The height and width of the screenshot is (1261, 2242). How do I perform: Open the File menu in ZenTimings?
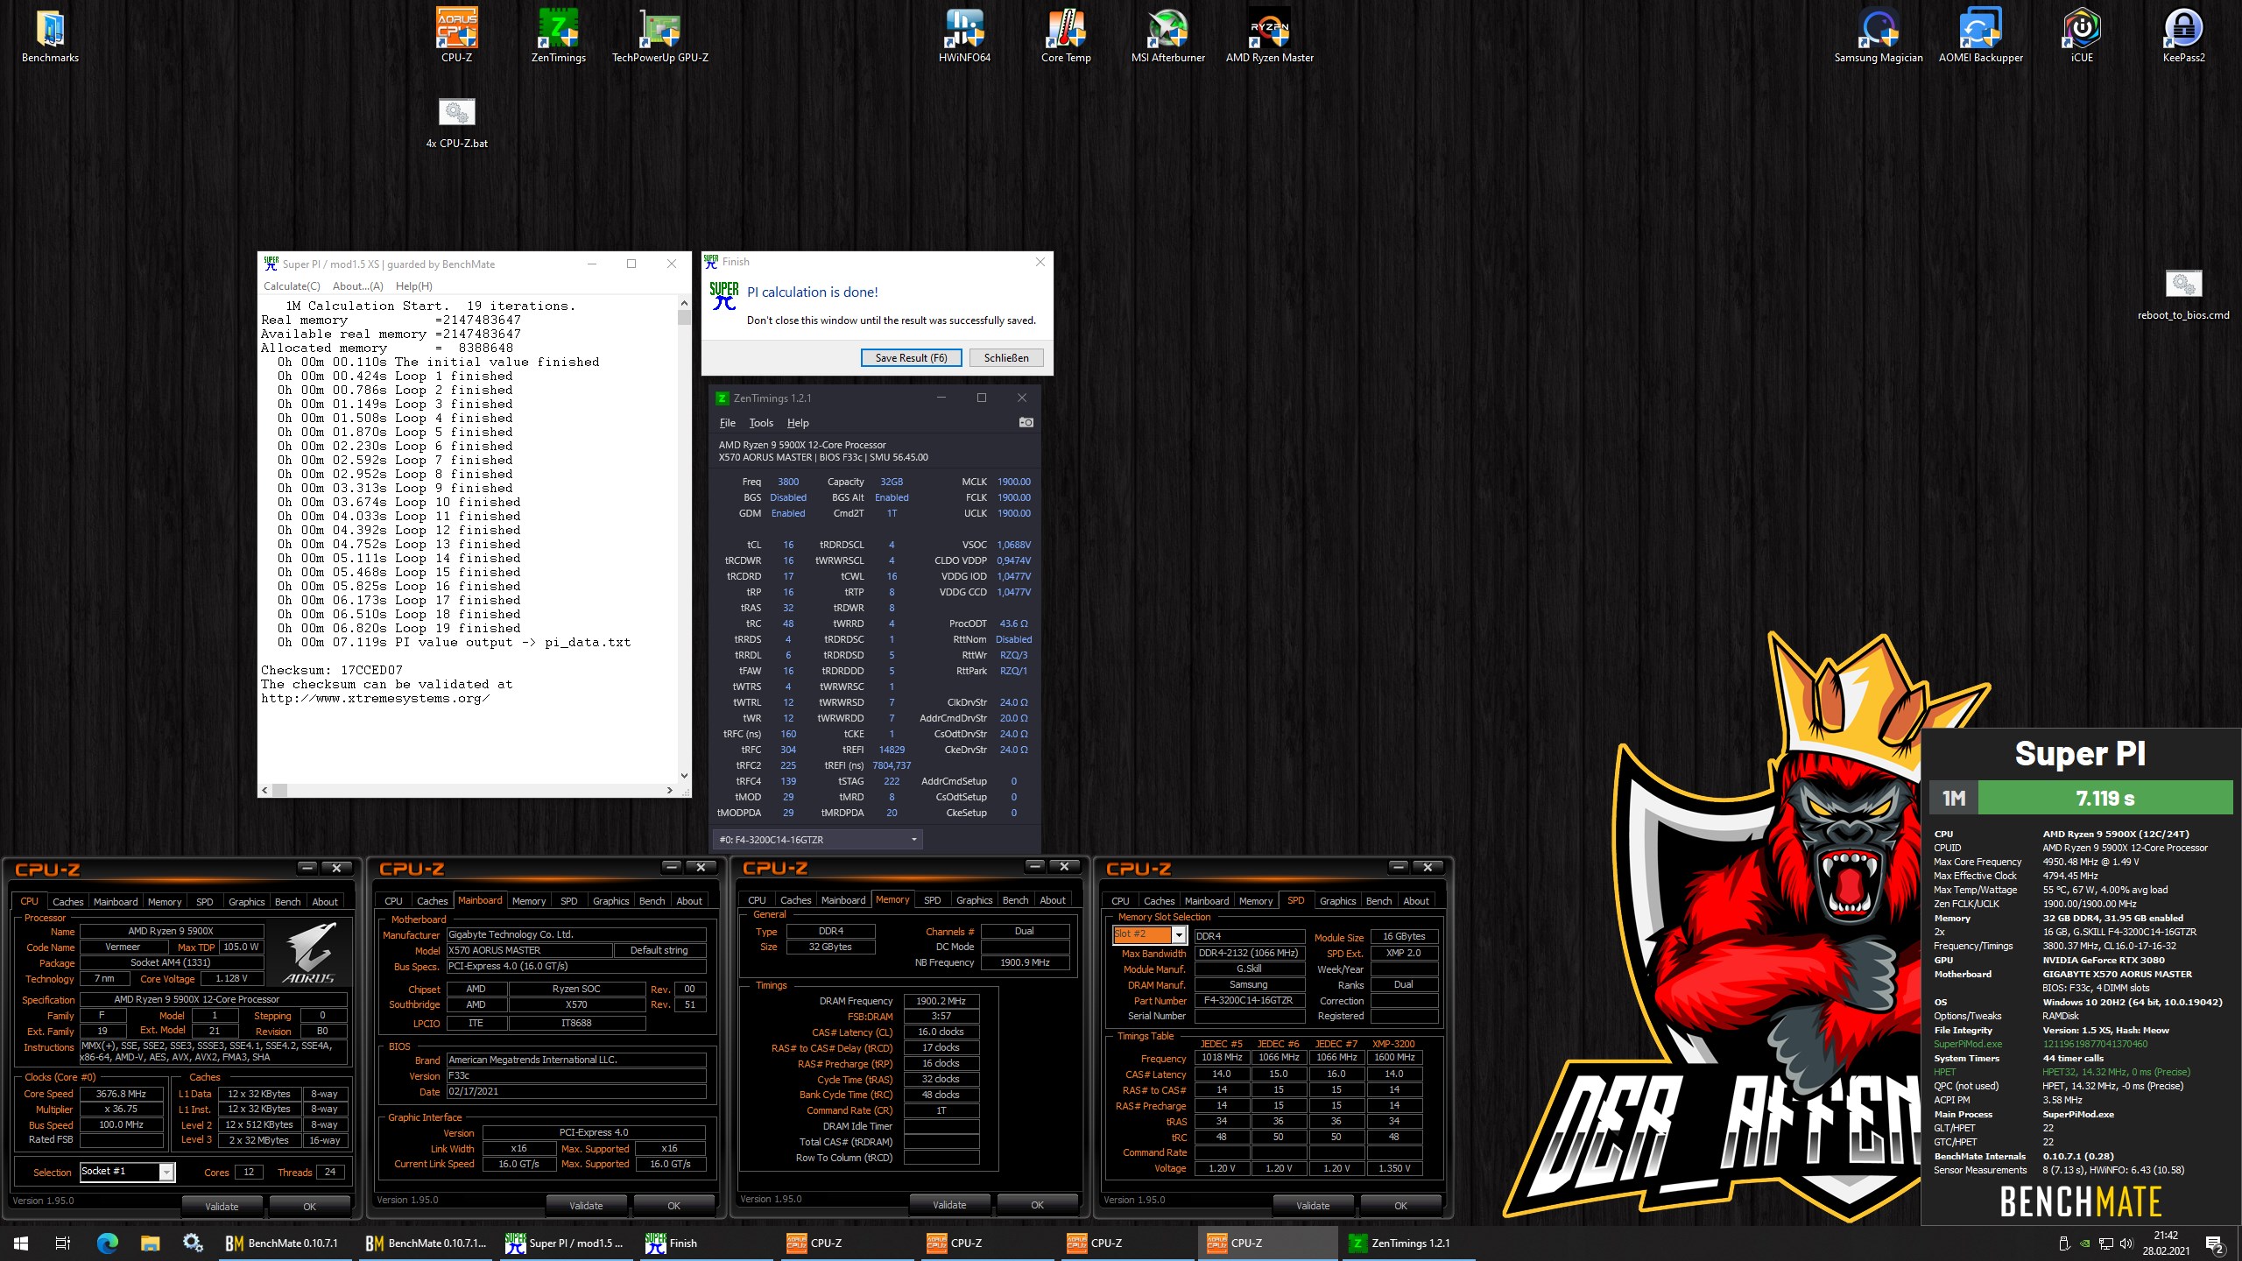(727, 422)
